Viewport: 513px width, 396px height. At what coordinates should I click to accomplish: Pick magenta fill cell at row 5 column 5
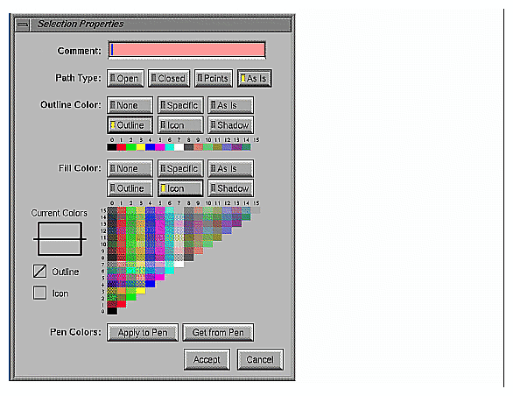point(160,278)
